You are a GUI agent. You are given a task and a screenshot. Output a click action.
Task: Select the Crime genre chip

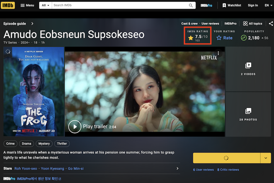point(11,143)
